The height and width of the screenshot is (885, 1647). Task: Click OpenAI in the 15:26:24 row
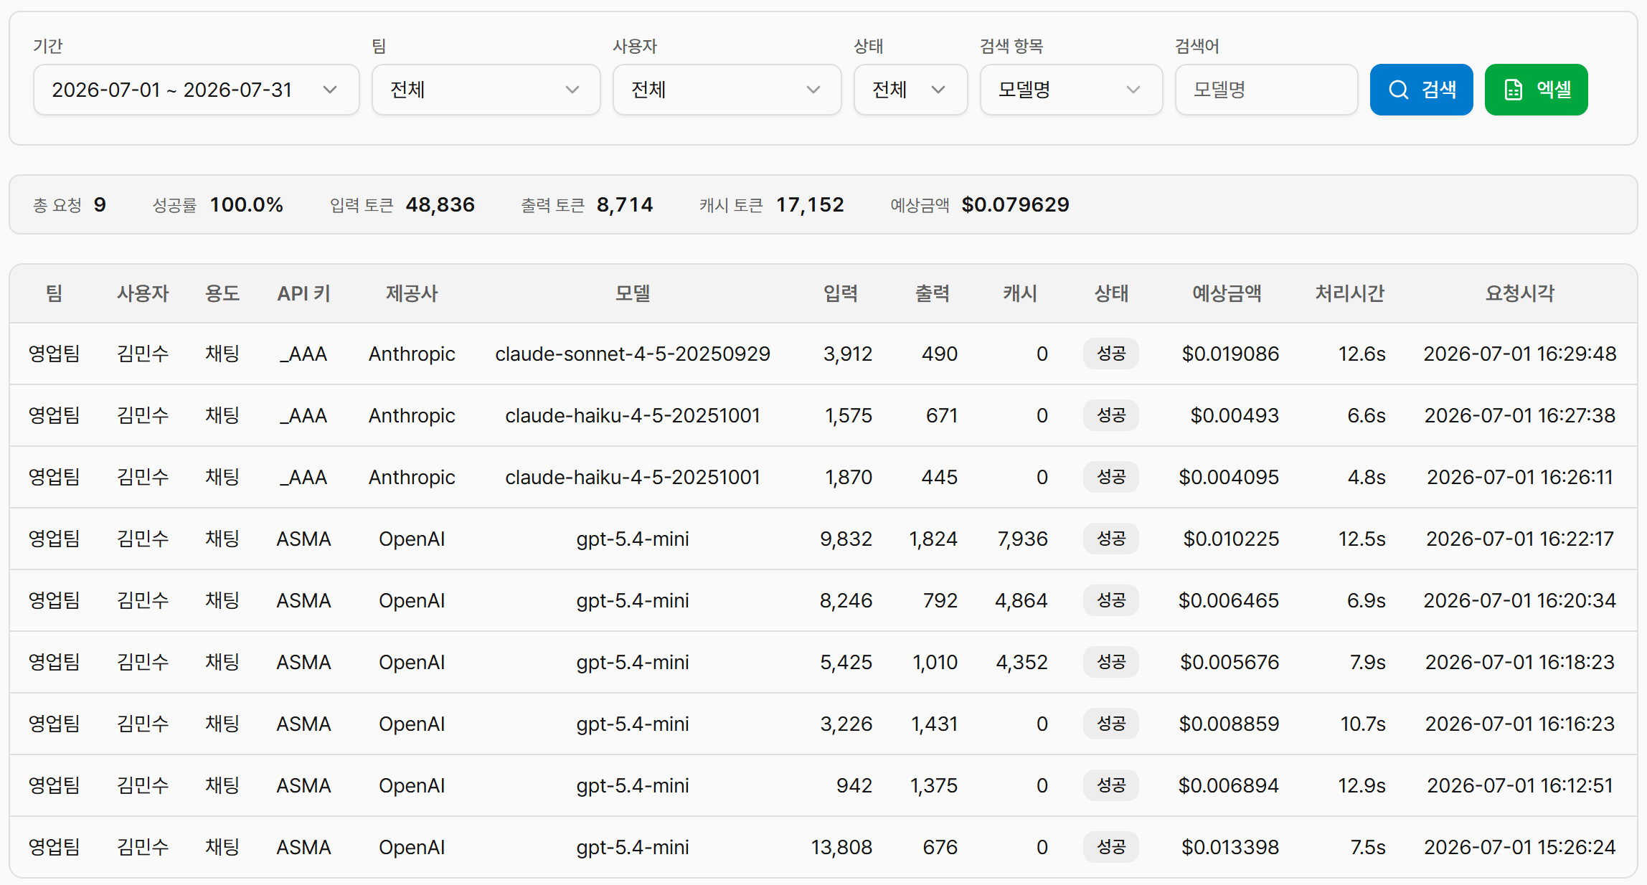pos(412,847)
